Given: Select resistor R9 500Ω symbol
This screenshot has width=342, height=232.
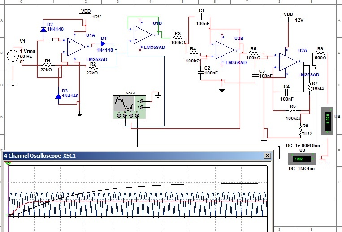Looking at the screenshot, I should pos(320,53).
